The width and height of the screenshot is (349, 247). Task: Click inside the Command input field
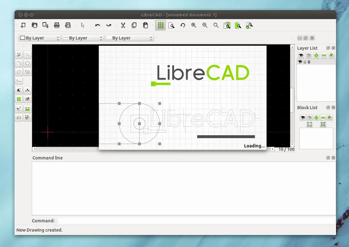click(x=197, y=220)
